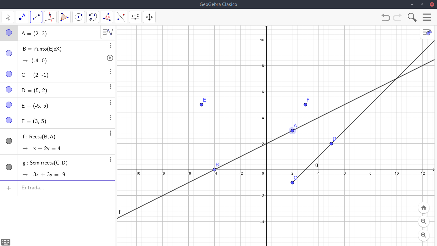Open options menu for point D
Viewport: 437px width, 246px height.
110,87
